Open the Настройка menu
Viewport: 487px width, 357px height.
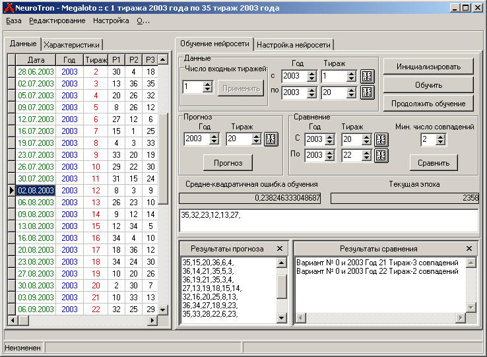pyautogui.click(x=111, y=21)
